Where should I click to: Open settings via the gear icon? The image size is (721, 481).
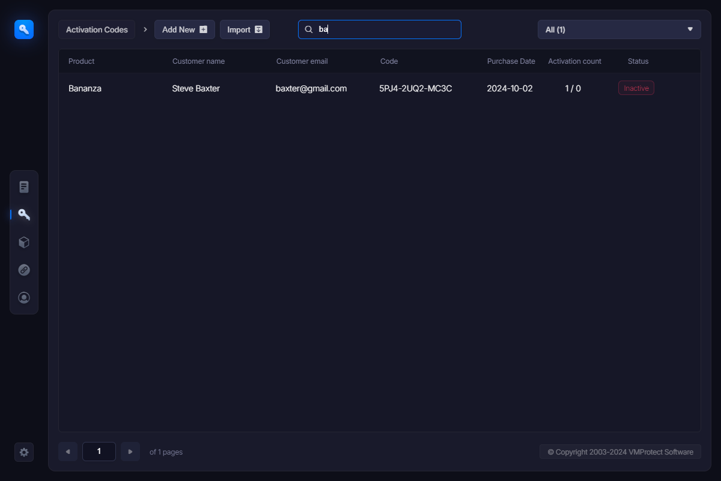click(x=24, y=452)
